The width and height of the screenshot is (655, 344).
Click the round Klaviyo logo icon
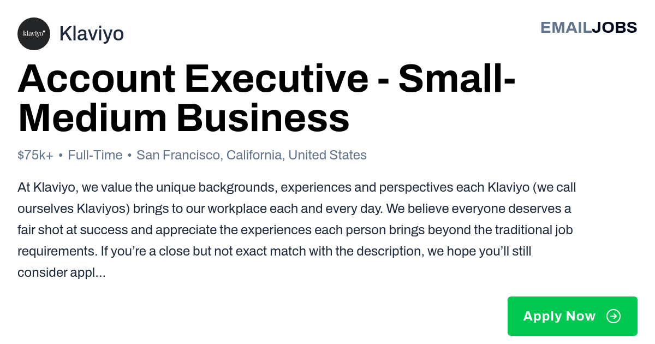coord(34,34)
